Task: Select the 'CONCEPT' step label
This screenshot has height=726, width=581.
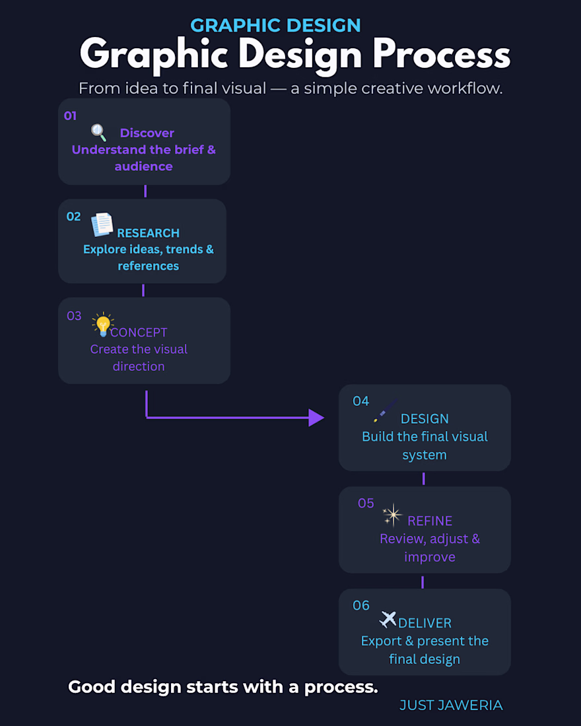Action: (139, 333)
